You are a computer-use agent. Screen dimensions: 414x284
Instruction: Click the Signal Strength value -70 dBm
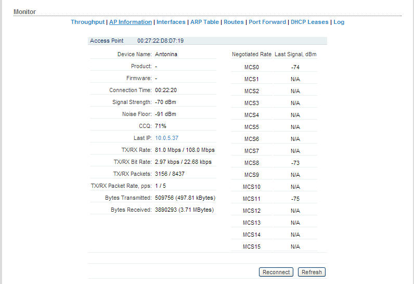pyautogui.click(x=165, y=102)
